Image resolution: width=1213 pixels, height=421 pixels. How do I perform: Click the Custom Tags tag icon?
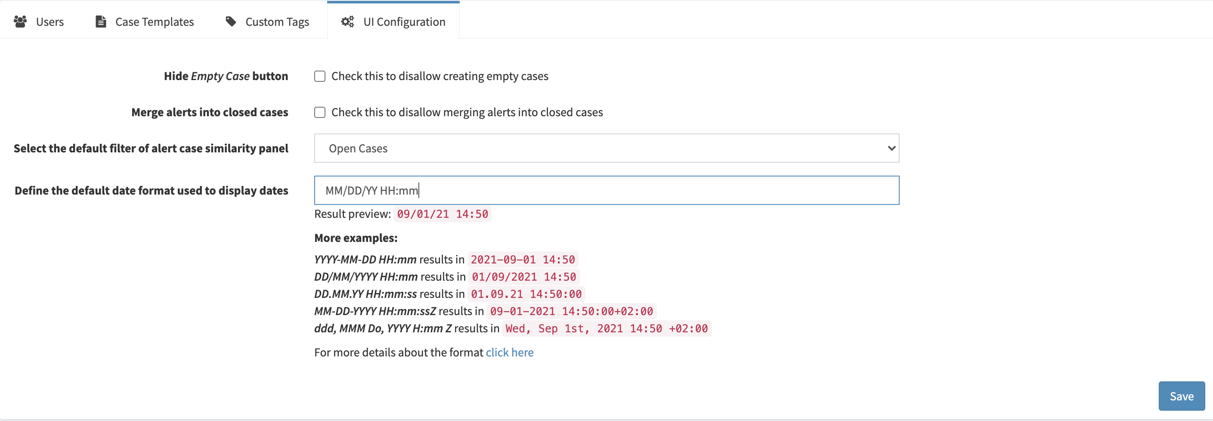pos(231,22)
